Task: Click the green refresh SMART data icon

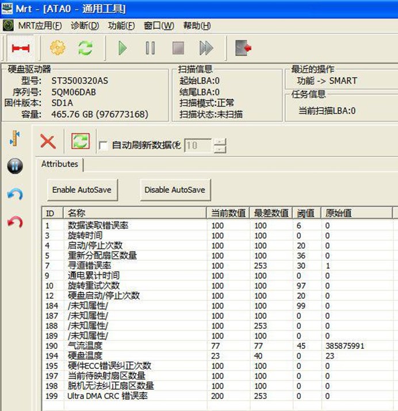Action: (x=81, y=141)
